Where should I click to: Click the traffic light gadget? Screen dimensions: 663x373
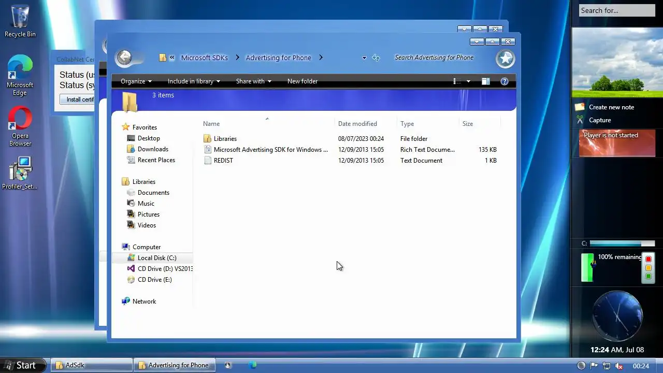648,267
